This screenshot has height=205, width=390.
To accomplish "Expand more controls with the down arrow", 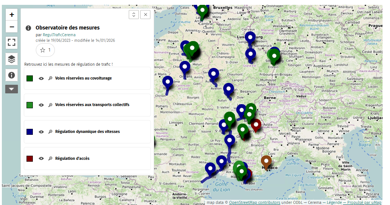I will click(12, 89).
